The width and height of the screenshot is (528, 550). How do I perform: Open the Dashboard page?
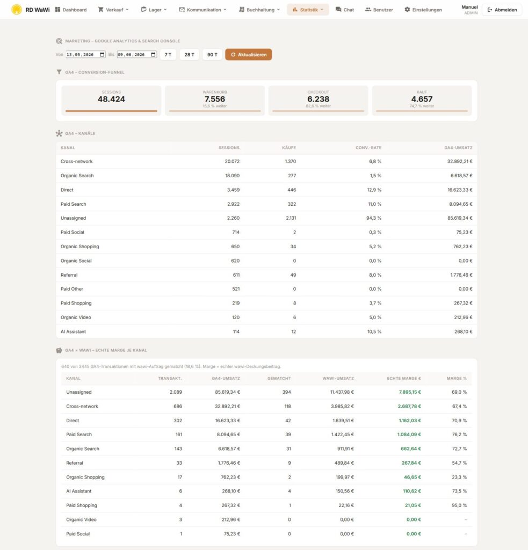(71, 10)
